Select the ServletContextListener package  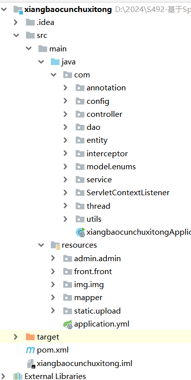128,193
